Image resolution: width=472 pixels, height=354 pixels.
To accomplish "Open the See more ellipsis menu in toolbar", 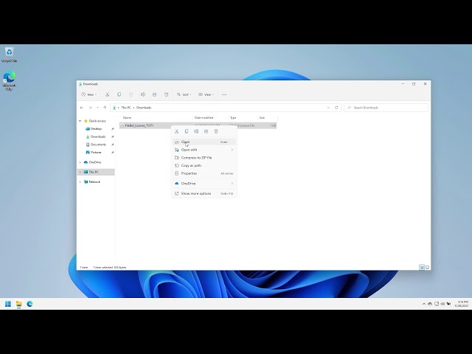I will 224,94.
